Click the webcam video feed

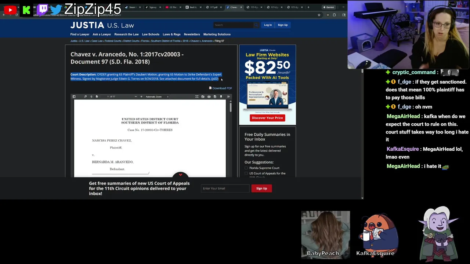pos(408,35)
